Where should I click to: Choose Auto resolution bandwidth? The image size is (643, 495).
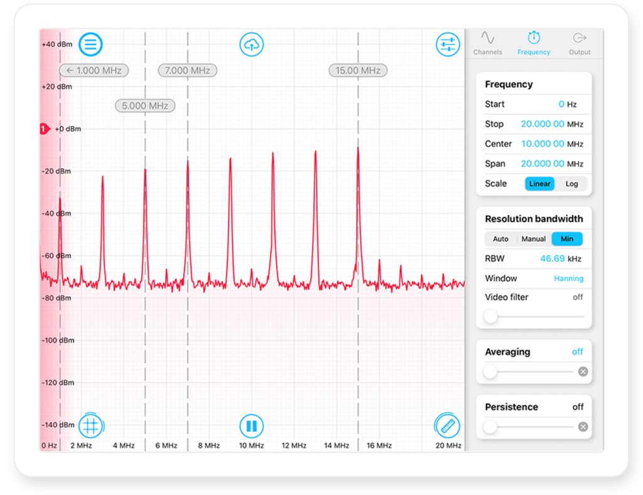point(500,239)
